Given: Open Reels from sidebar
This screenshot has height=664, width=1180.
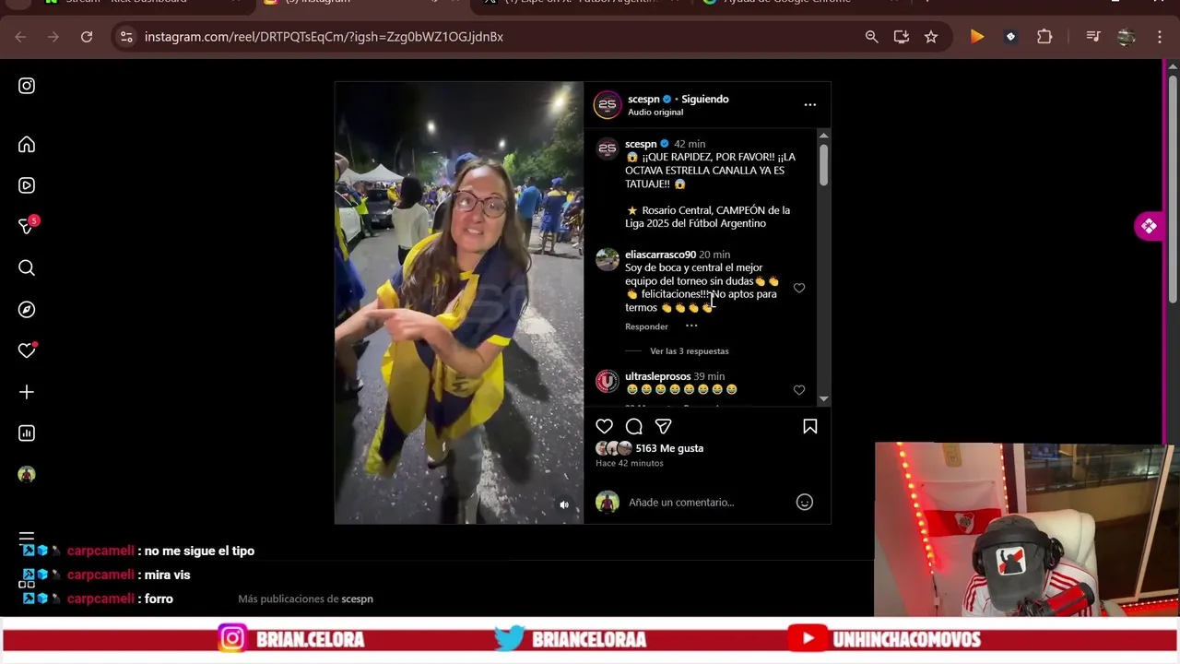Looking at the screenshot, I should [27, 185].
